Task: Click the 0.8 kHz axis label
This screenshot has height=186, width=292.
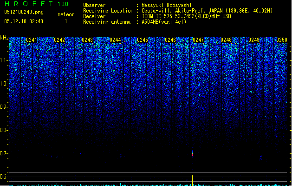Action: 4,130
